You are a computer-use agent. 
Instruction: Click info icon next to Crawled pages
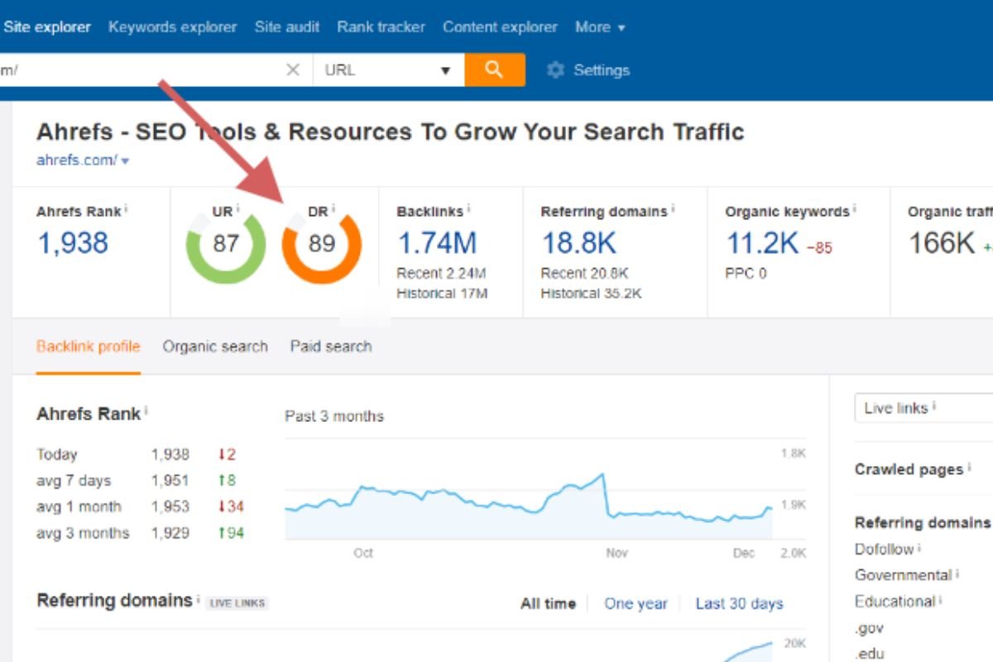point(969,468)
